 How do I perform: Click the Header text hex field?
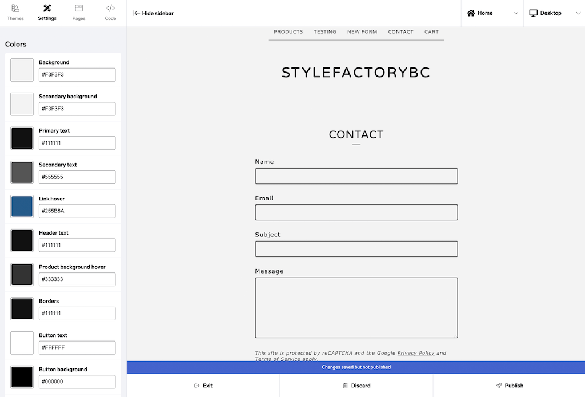tap(77, 245)
